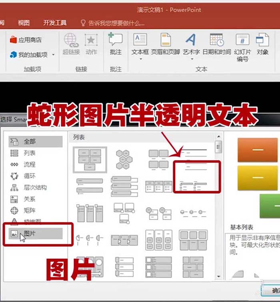This screenshot has height=302, width=280.
Task: Choose the three tall rounded columns layout
Action: tap(158, 240)
